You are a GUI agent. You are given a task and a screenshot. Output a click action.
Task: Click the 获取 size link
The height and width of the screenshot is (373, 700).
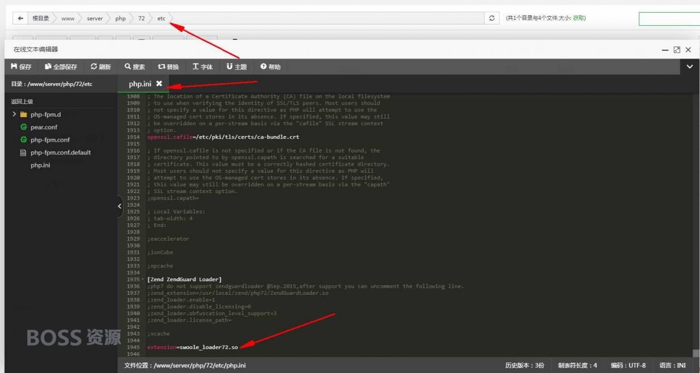pyautogui.click(x=579, y=18)
